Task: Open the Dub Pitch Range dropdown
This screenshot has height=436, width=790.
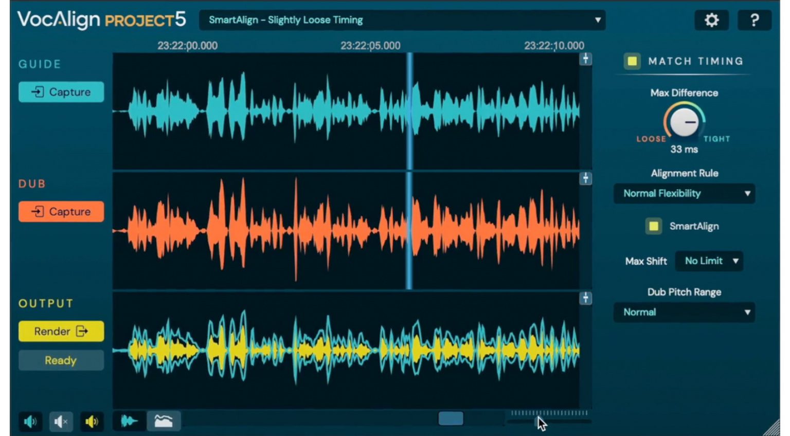Action: click(684, 312)
